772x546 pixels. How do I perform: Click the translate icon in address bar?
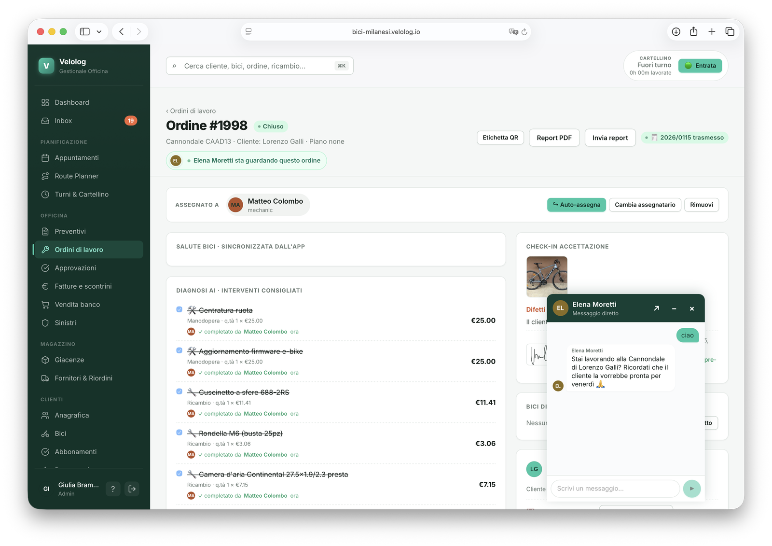coord(513,32)
